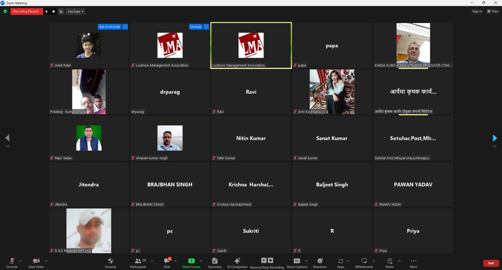Screen dimensions: 502x270
Task: Select Ravi's participant tile
Action: 251,92
